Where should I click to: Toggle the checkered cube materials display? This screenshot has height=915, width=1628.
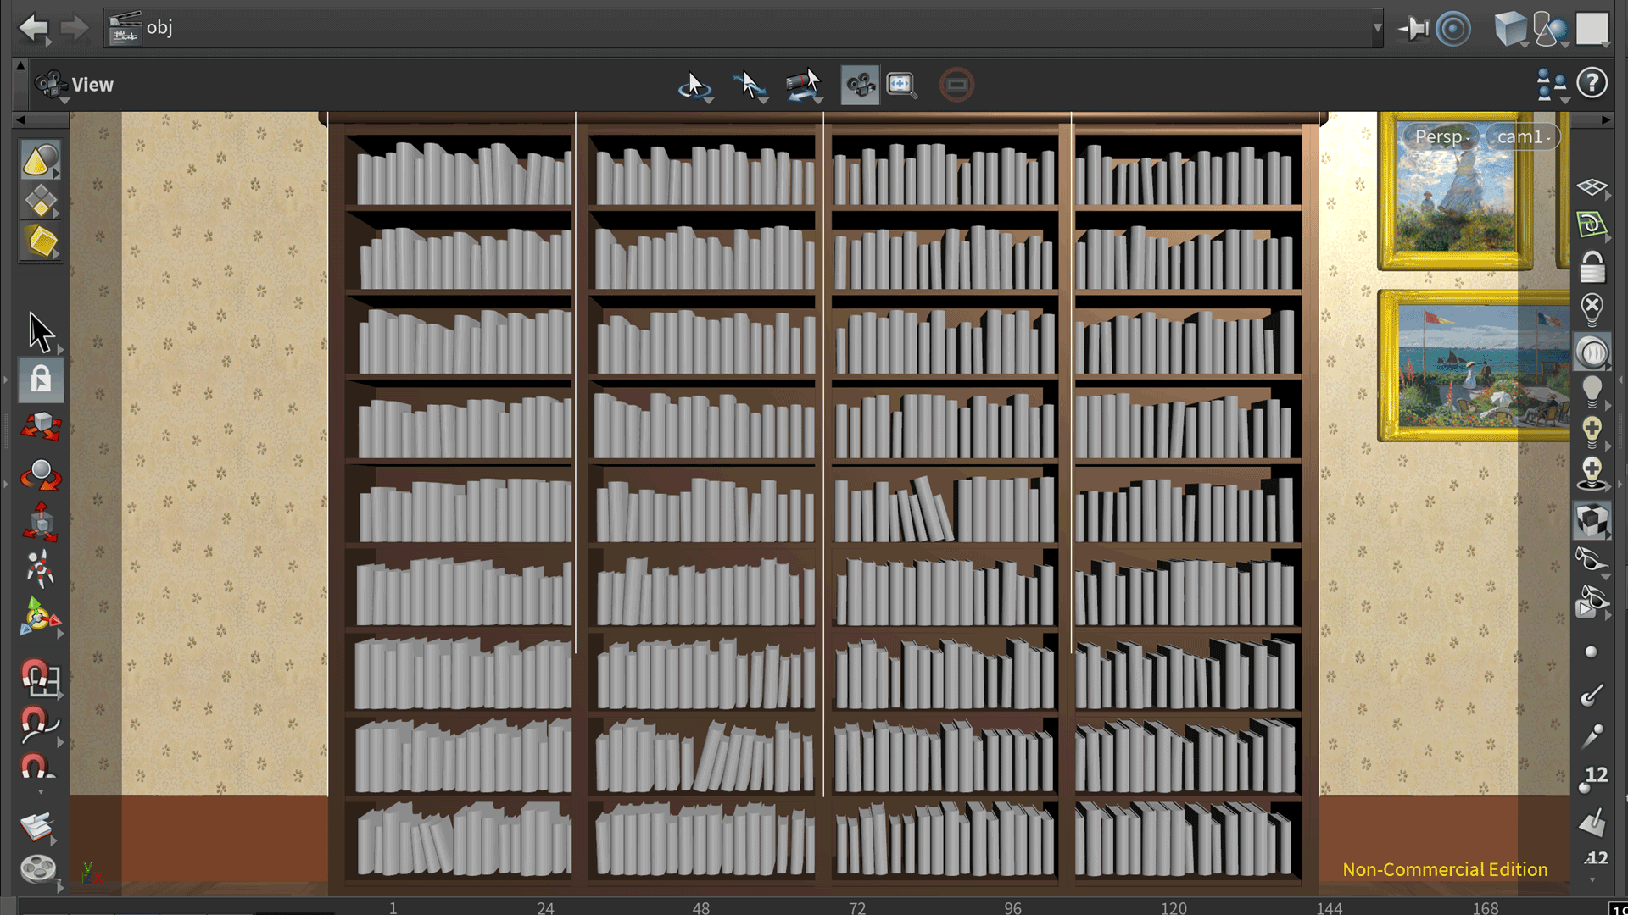pyautogui.click(x=1592, y=519)
